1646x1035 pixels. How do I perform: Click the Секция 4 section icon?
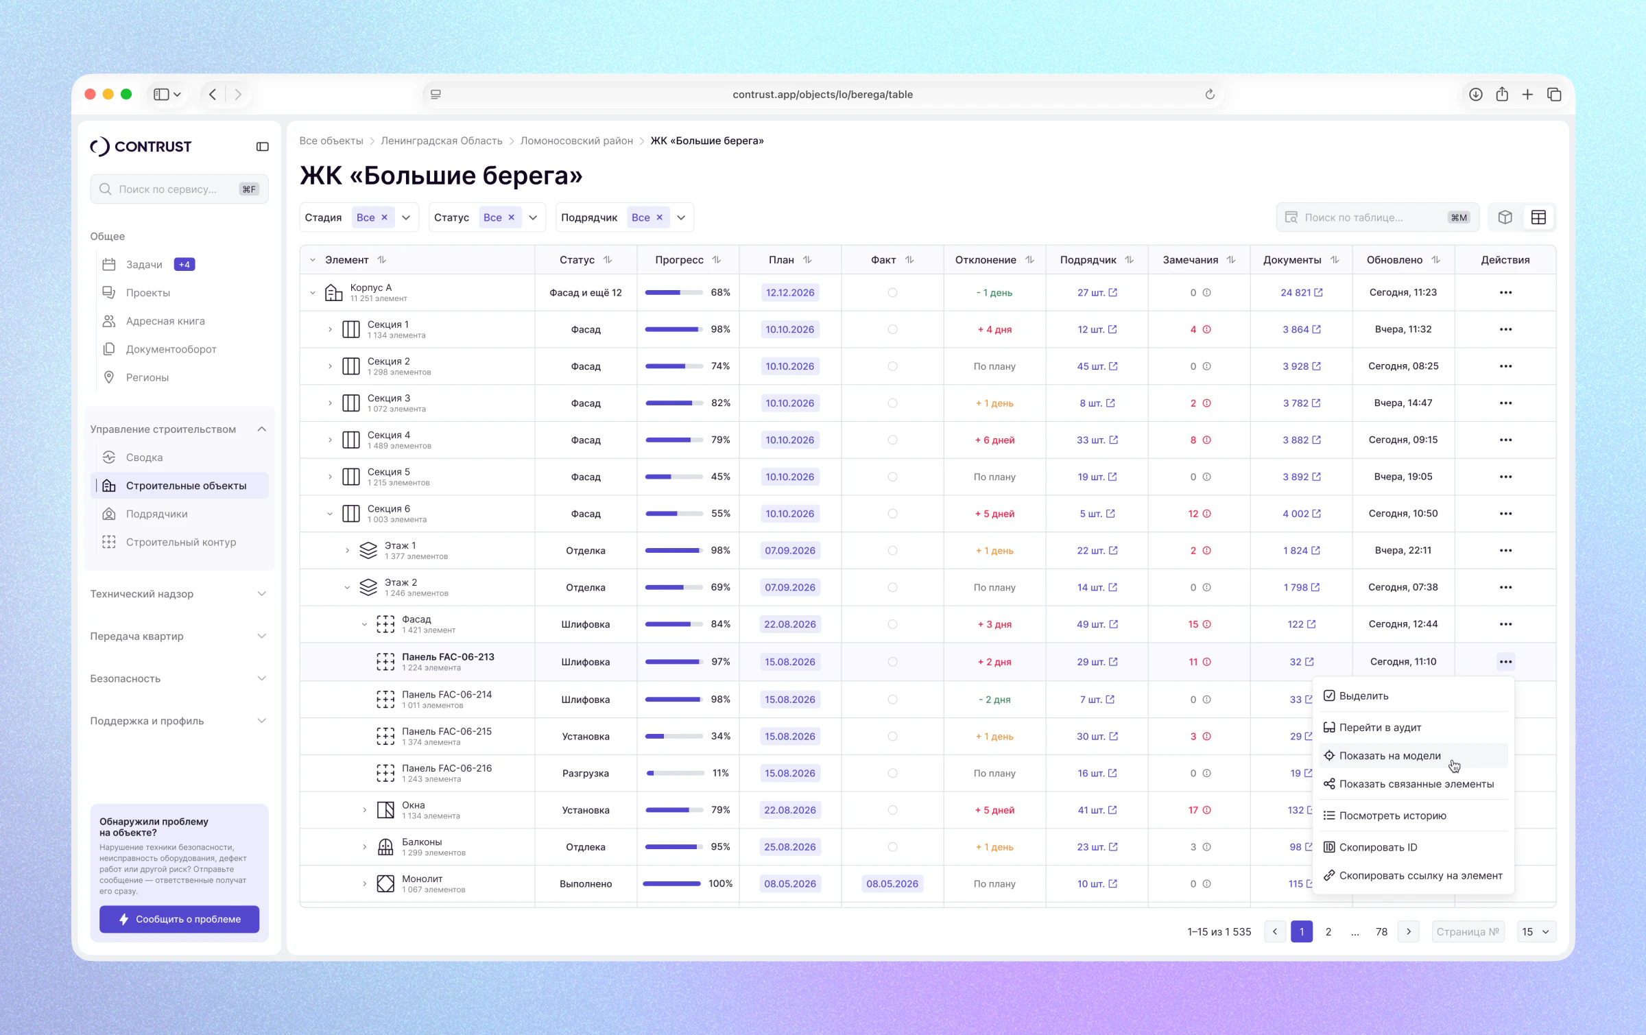click(350, 440)
